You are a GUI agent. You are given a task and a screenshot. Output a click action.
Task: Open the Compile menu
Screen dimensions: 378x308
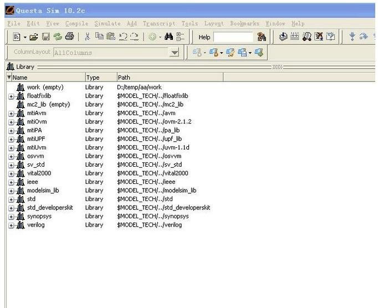[76, 23]
